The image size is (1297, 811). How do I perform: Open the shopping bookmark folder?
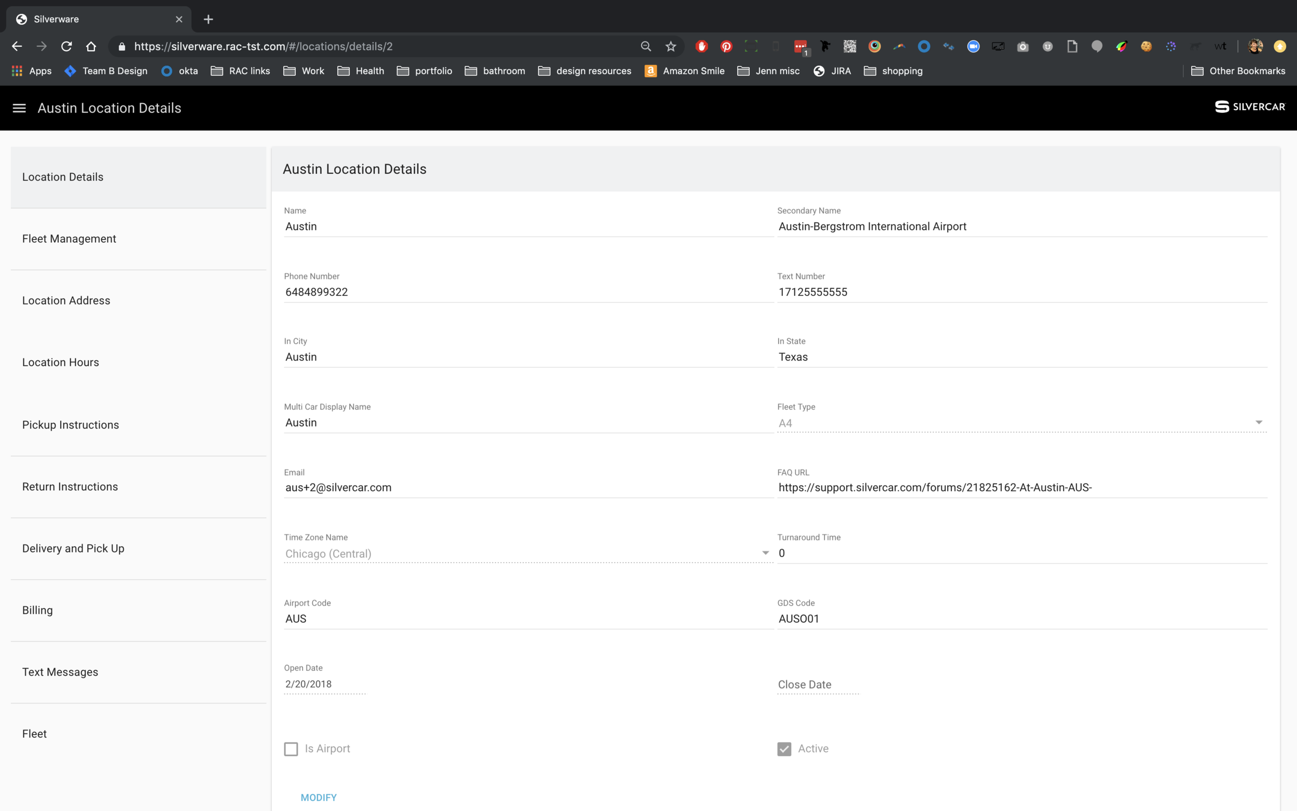(893, 71)
